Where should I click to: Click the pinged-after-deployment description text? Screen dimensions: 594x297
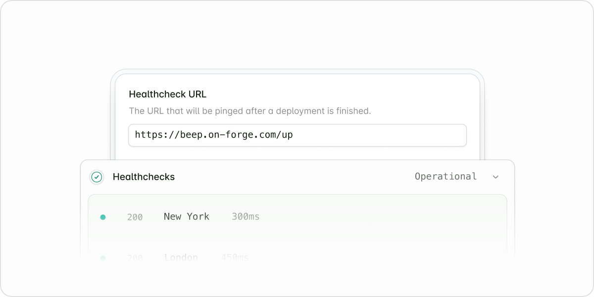pos(249,111)
